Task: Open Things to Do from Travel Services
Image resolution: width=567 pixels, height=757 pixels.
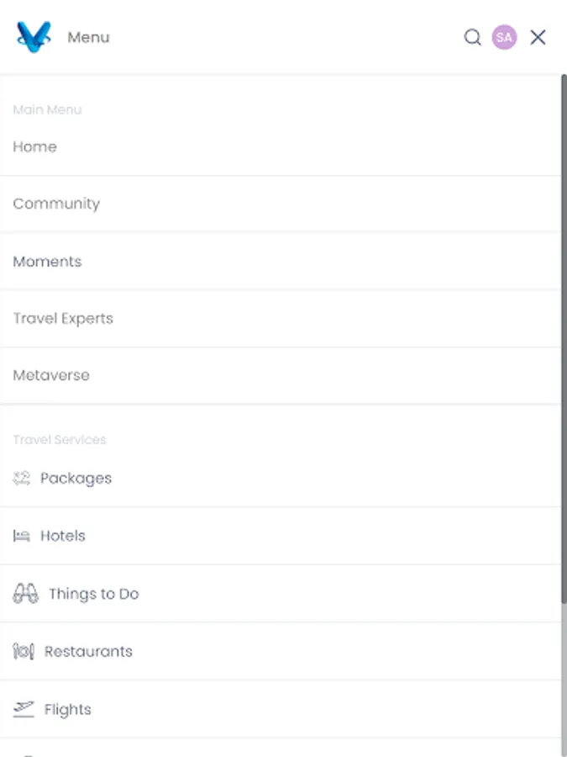Action: click(x=94, y=593)
